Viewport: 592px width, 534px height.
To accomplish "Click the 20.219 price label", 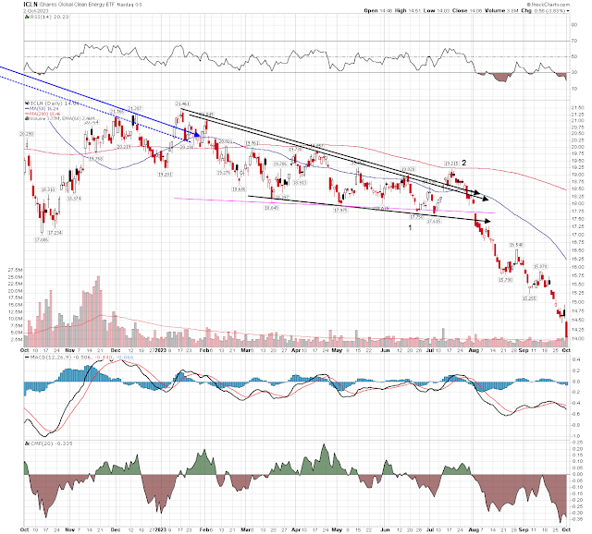I will coord(124,147).
